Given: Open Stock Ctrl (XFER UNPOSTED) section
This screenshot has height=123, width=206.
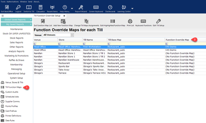Looking at the screenshot, I should (x=16, y=33).
